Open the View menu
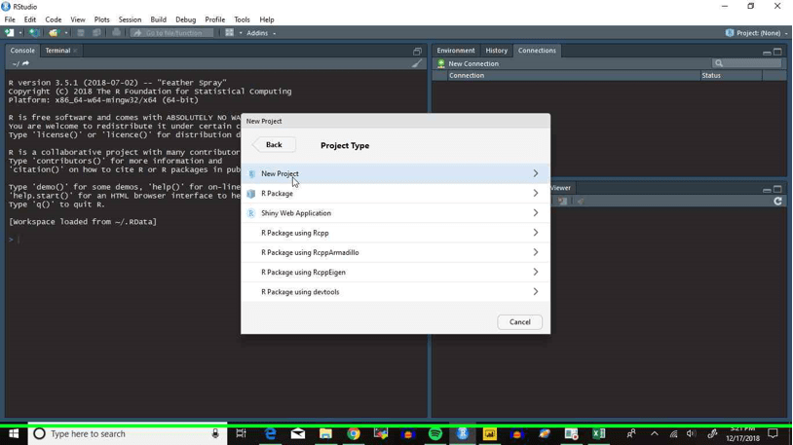The image size is (793, 445). click(x=77, y=19)
